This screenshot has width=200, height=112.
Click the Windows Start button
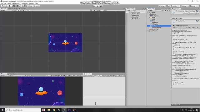coord(2,110)
